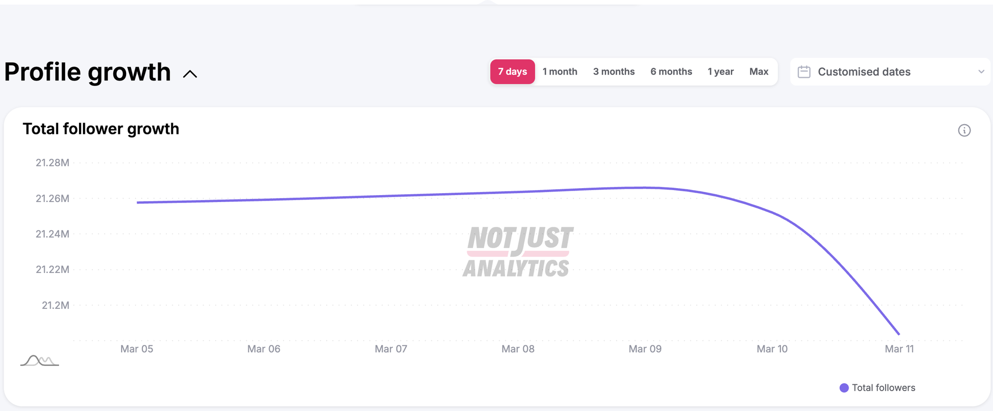
Task: Click the purple Total followers legend dot
Action: pos(844,388)
